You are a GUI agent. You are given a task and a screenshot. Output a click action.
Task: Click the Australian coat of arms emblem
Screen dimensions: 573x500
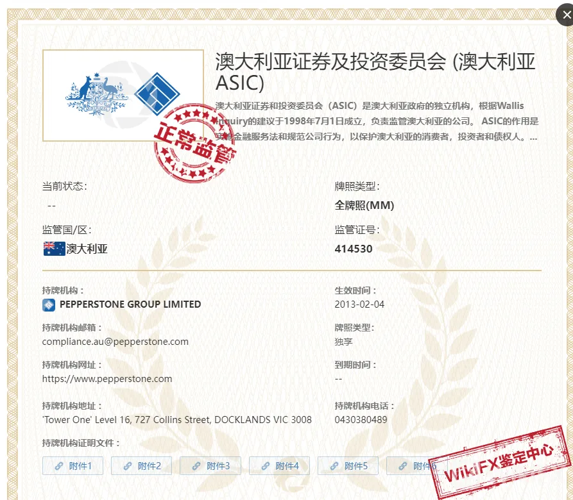click(x=96, y=94)
